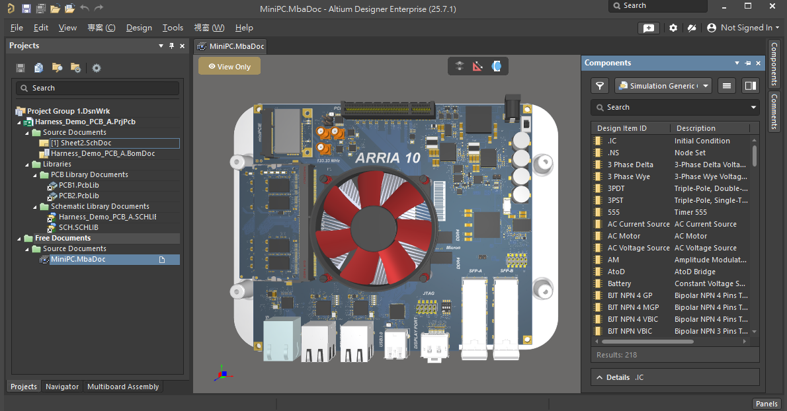The width and height of the screenshot is (787, 411).
Task: Click the Projects panel Search field
Action: 97,89
